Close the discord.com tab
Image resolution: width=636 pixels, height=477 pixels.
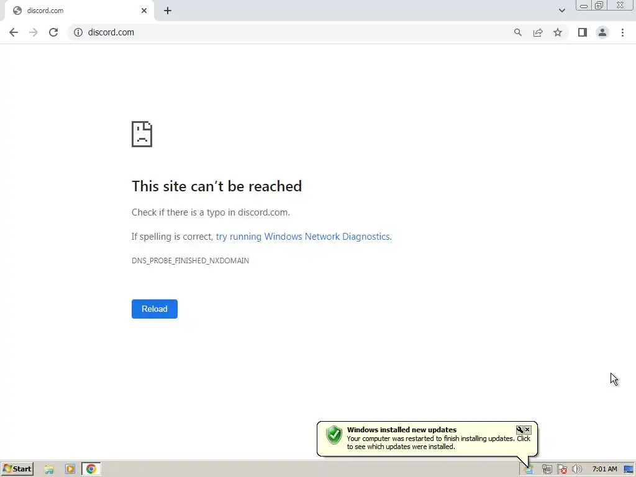tap(144, 11)
